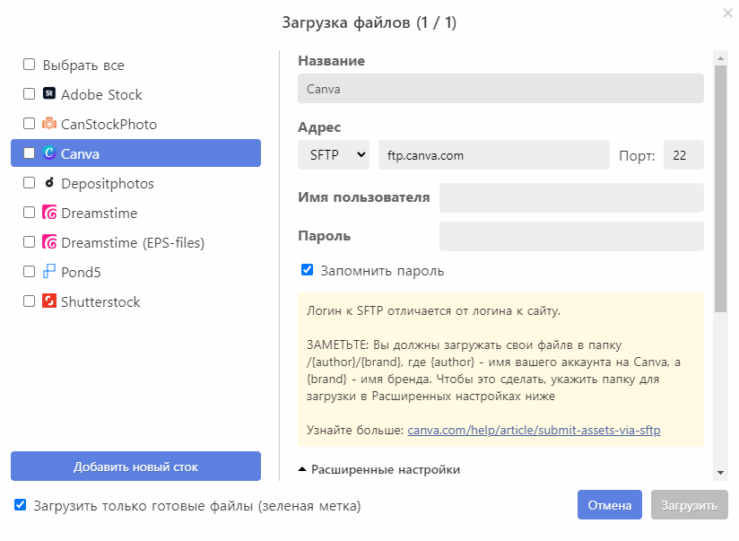Open the SFTP protocol dropdown
This screenshot has width=739, height=541.
click(x=333, y=154)
